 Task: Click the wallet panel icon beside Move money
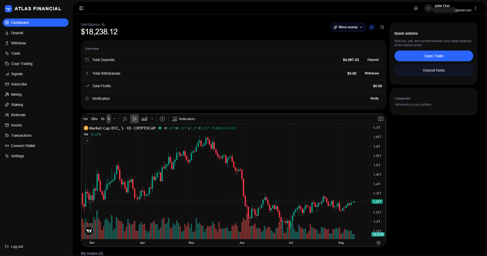(x=382, y=27)
